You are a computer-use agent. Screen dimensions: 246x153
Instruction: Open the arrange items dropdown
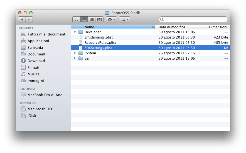click(125, 19)
